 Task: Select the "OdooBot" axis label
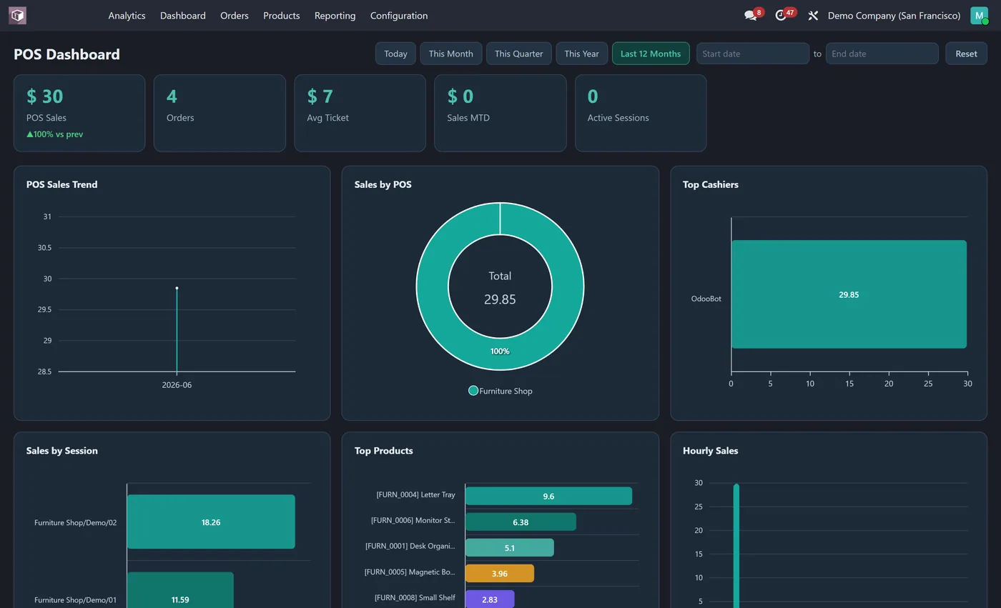coord(706,299)
